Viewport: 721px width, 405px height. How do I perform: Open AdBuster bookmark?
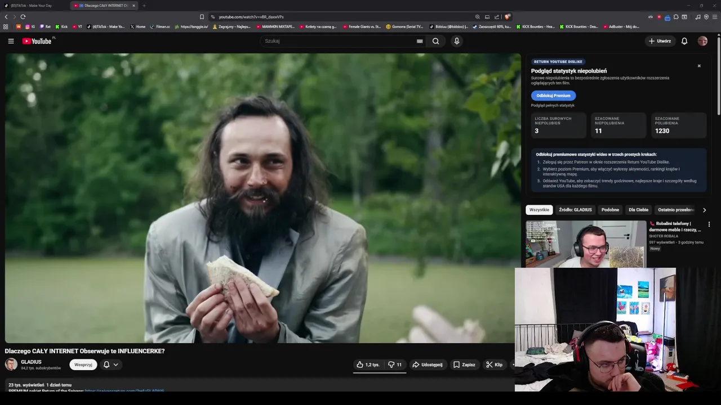click(x=621, y=26)
